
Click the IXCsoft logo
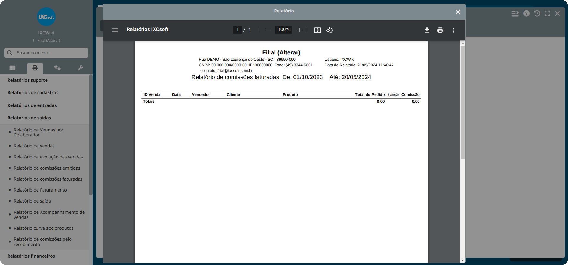pos(46,17)
